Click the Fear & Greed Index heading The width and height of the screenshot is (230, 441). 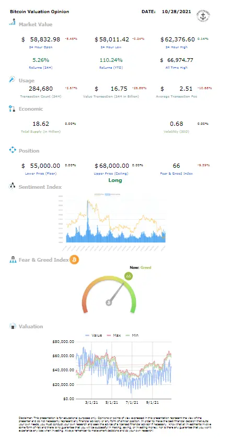point(44,260)
